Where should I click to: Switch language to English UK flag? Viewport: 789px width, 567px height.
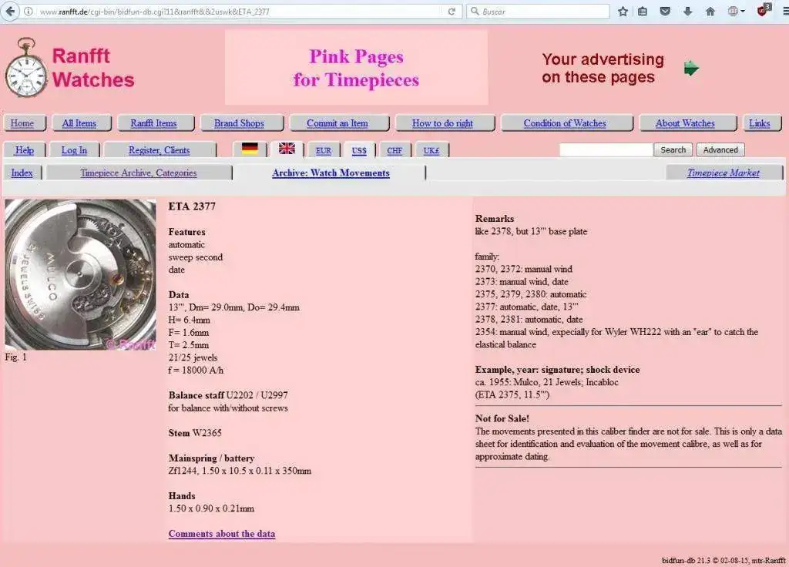pos(287,149)
